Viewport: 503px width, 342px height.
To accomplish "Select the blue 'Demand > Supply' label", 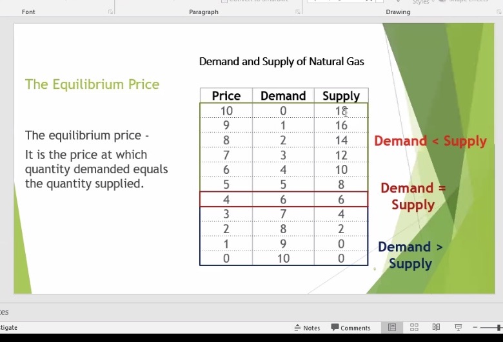I will [410, 256].
